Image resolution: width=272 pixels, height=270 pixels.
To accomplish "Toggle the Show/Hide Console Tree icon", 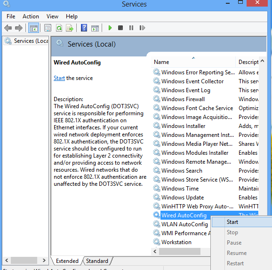I will 33,28.
